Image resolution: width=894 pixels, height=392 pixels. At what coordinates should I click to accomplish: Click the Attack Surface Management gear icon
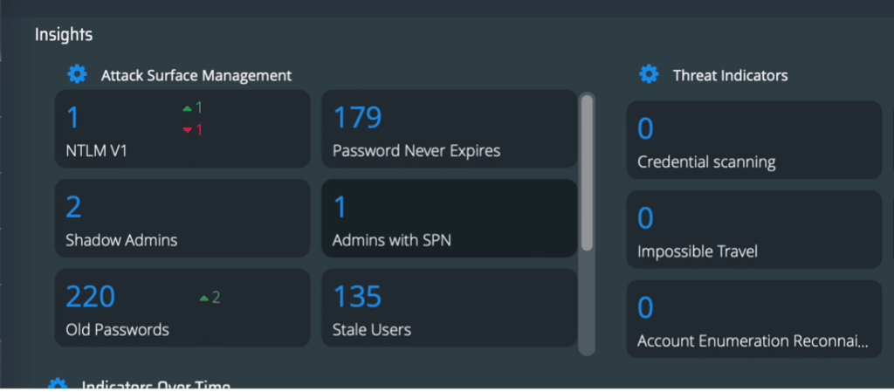(78, 75)
